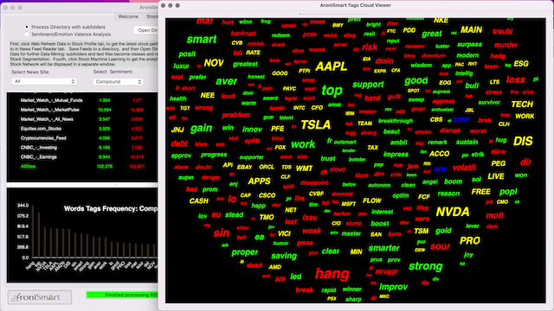This screenshot has height=311, width=554.
Task: Click the Open Dir button
Action: [x=146, y=30]
